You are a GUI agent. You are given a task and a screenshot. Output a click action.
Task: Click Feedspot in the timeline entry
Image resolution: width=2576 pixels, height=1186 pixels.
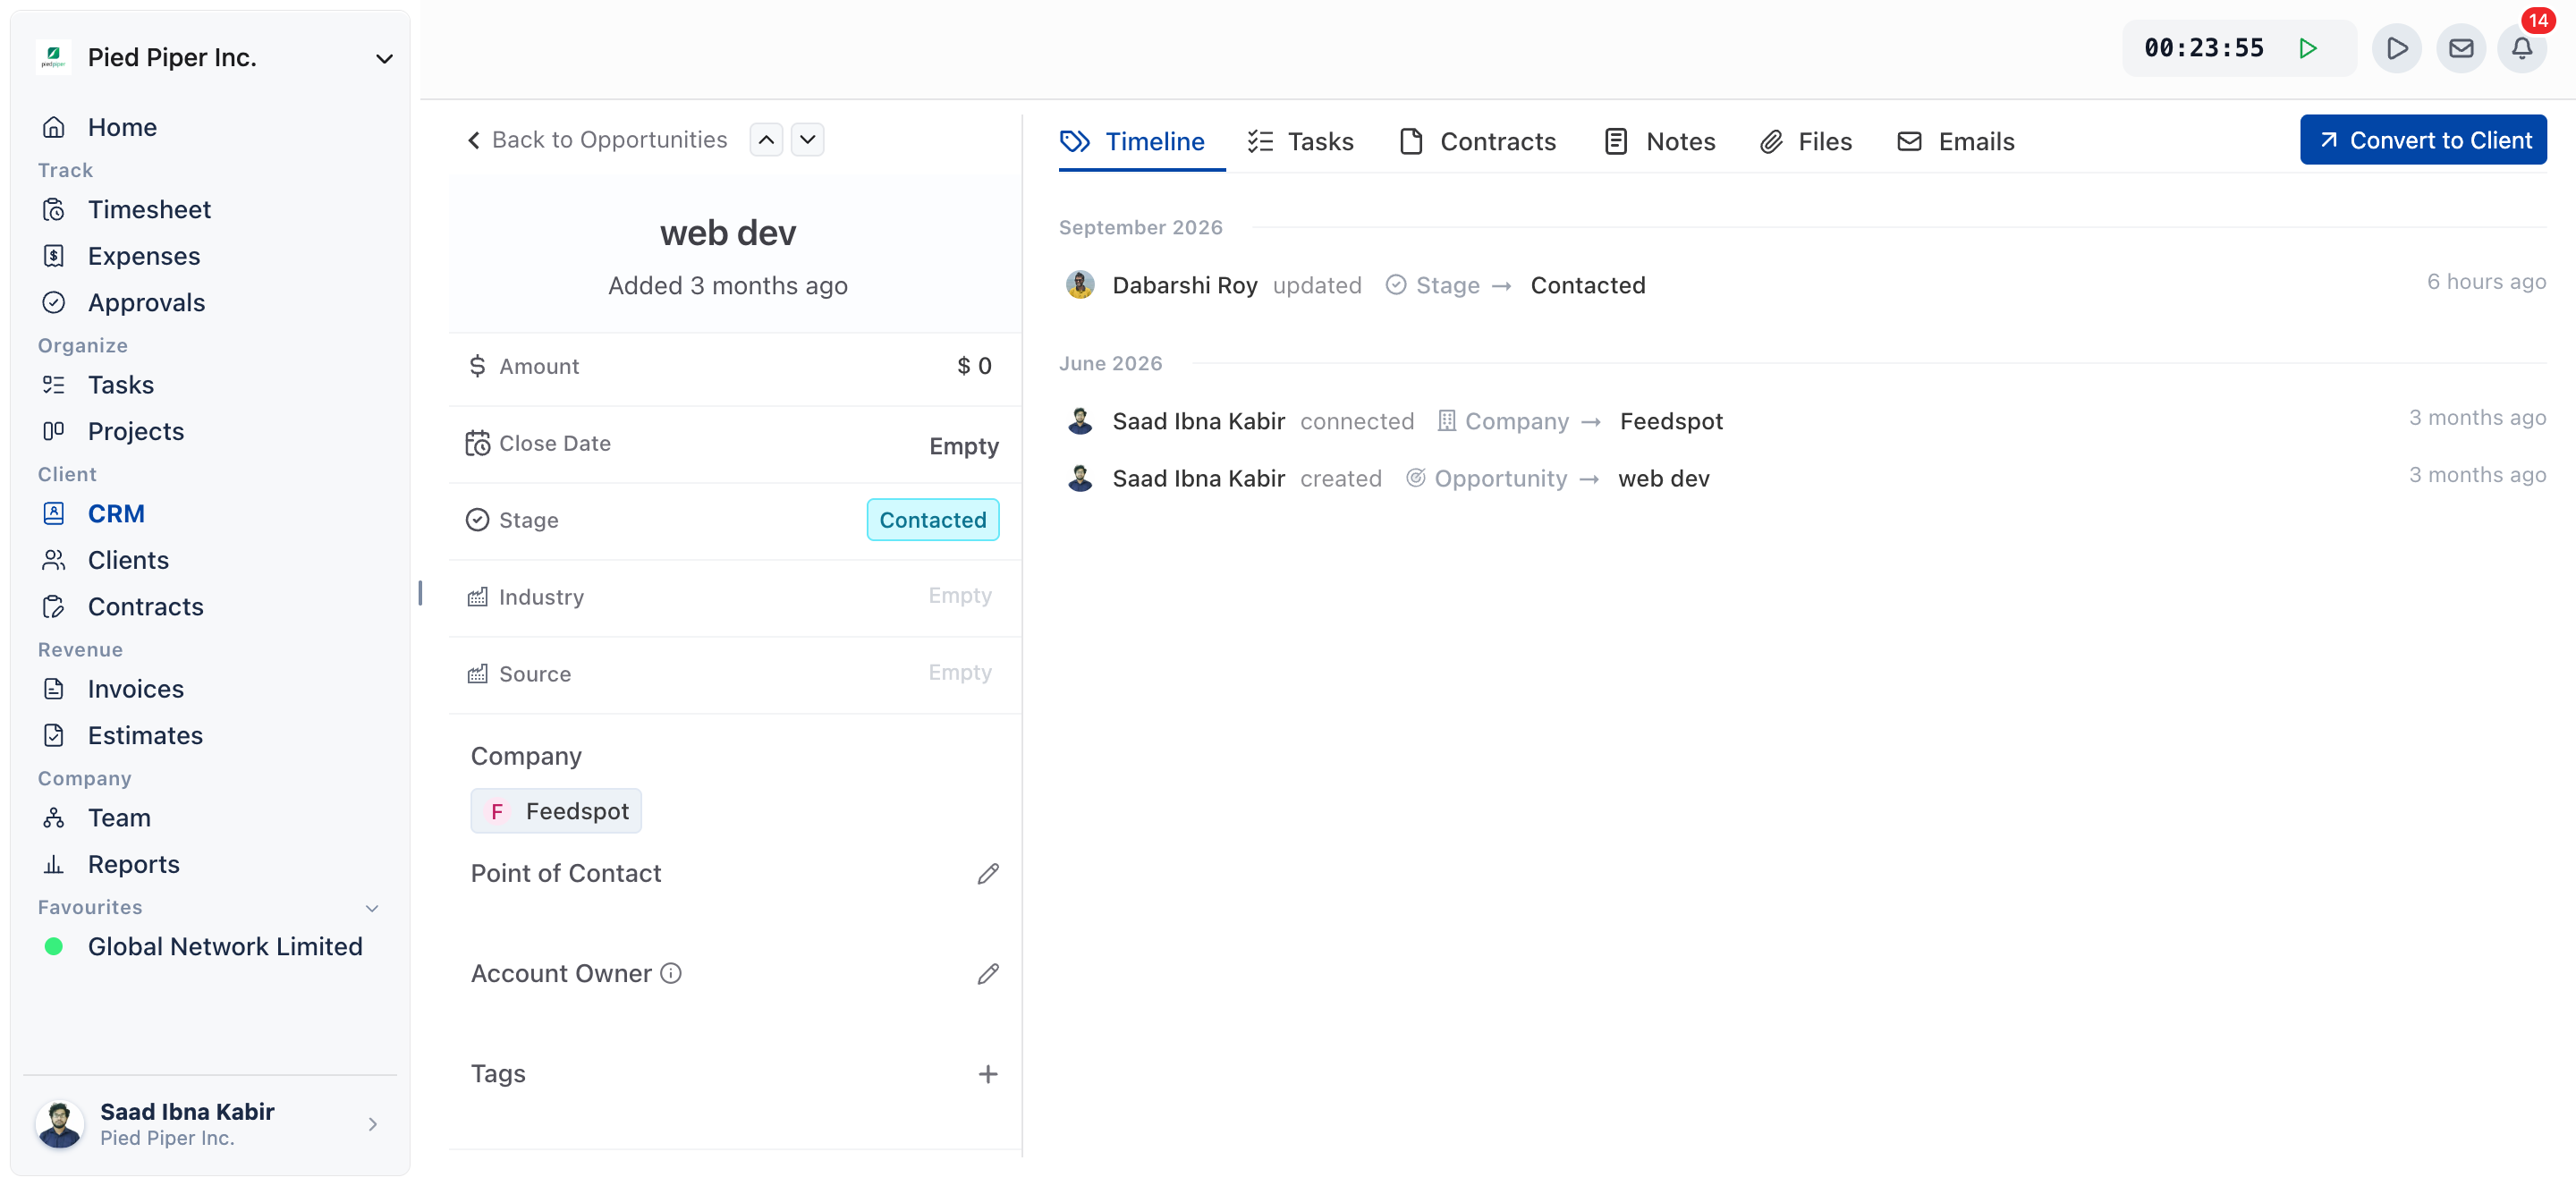(x=1671, y=421)
